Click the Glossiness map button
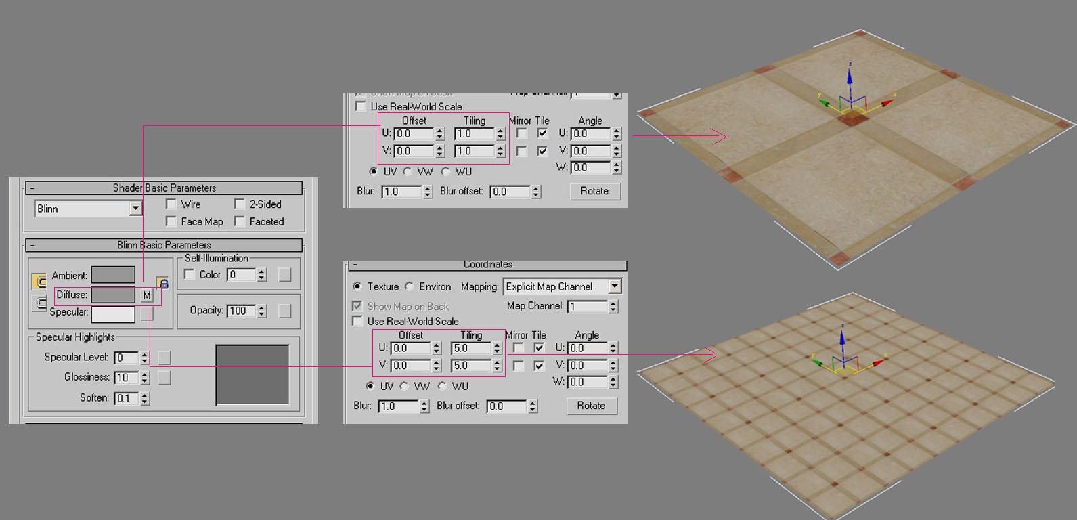The width and height of the screenshot is (1077, 520). click(164, 378)
